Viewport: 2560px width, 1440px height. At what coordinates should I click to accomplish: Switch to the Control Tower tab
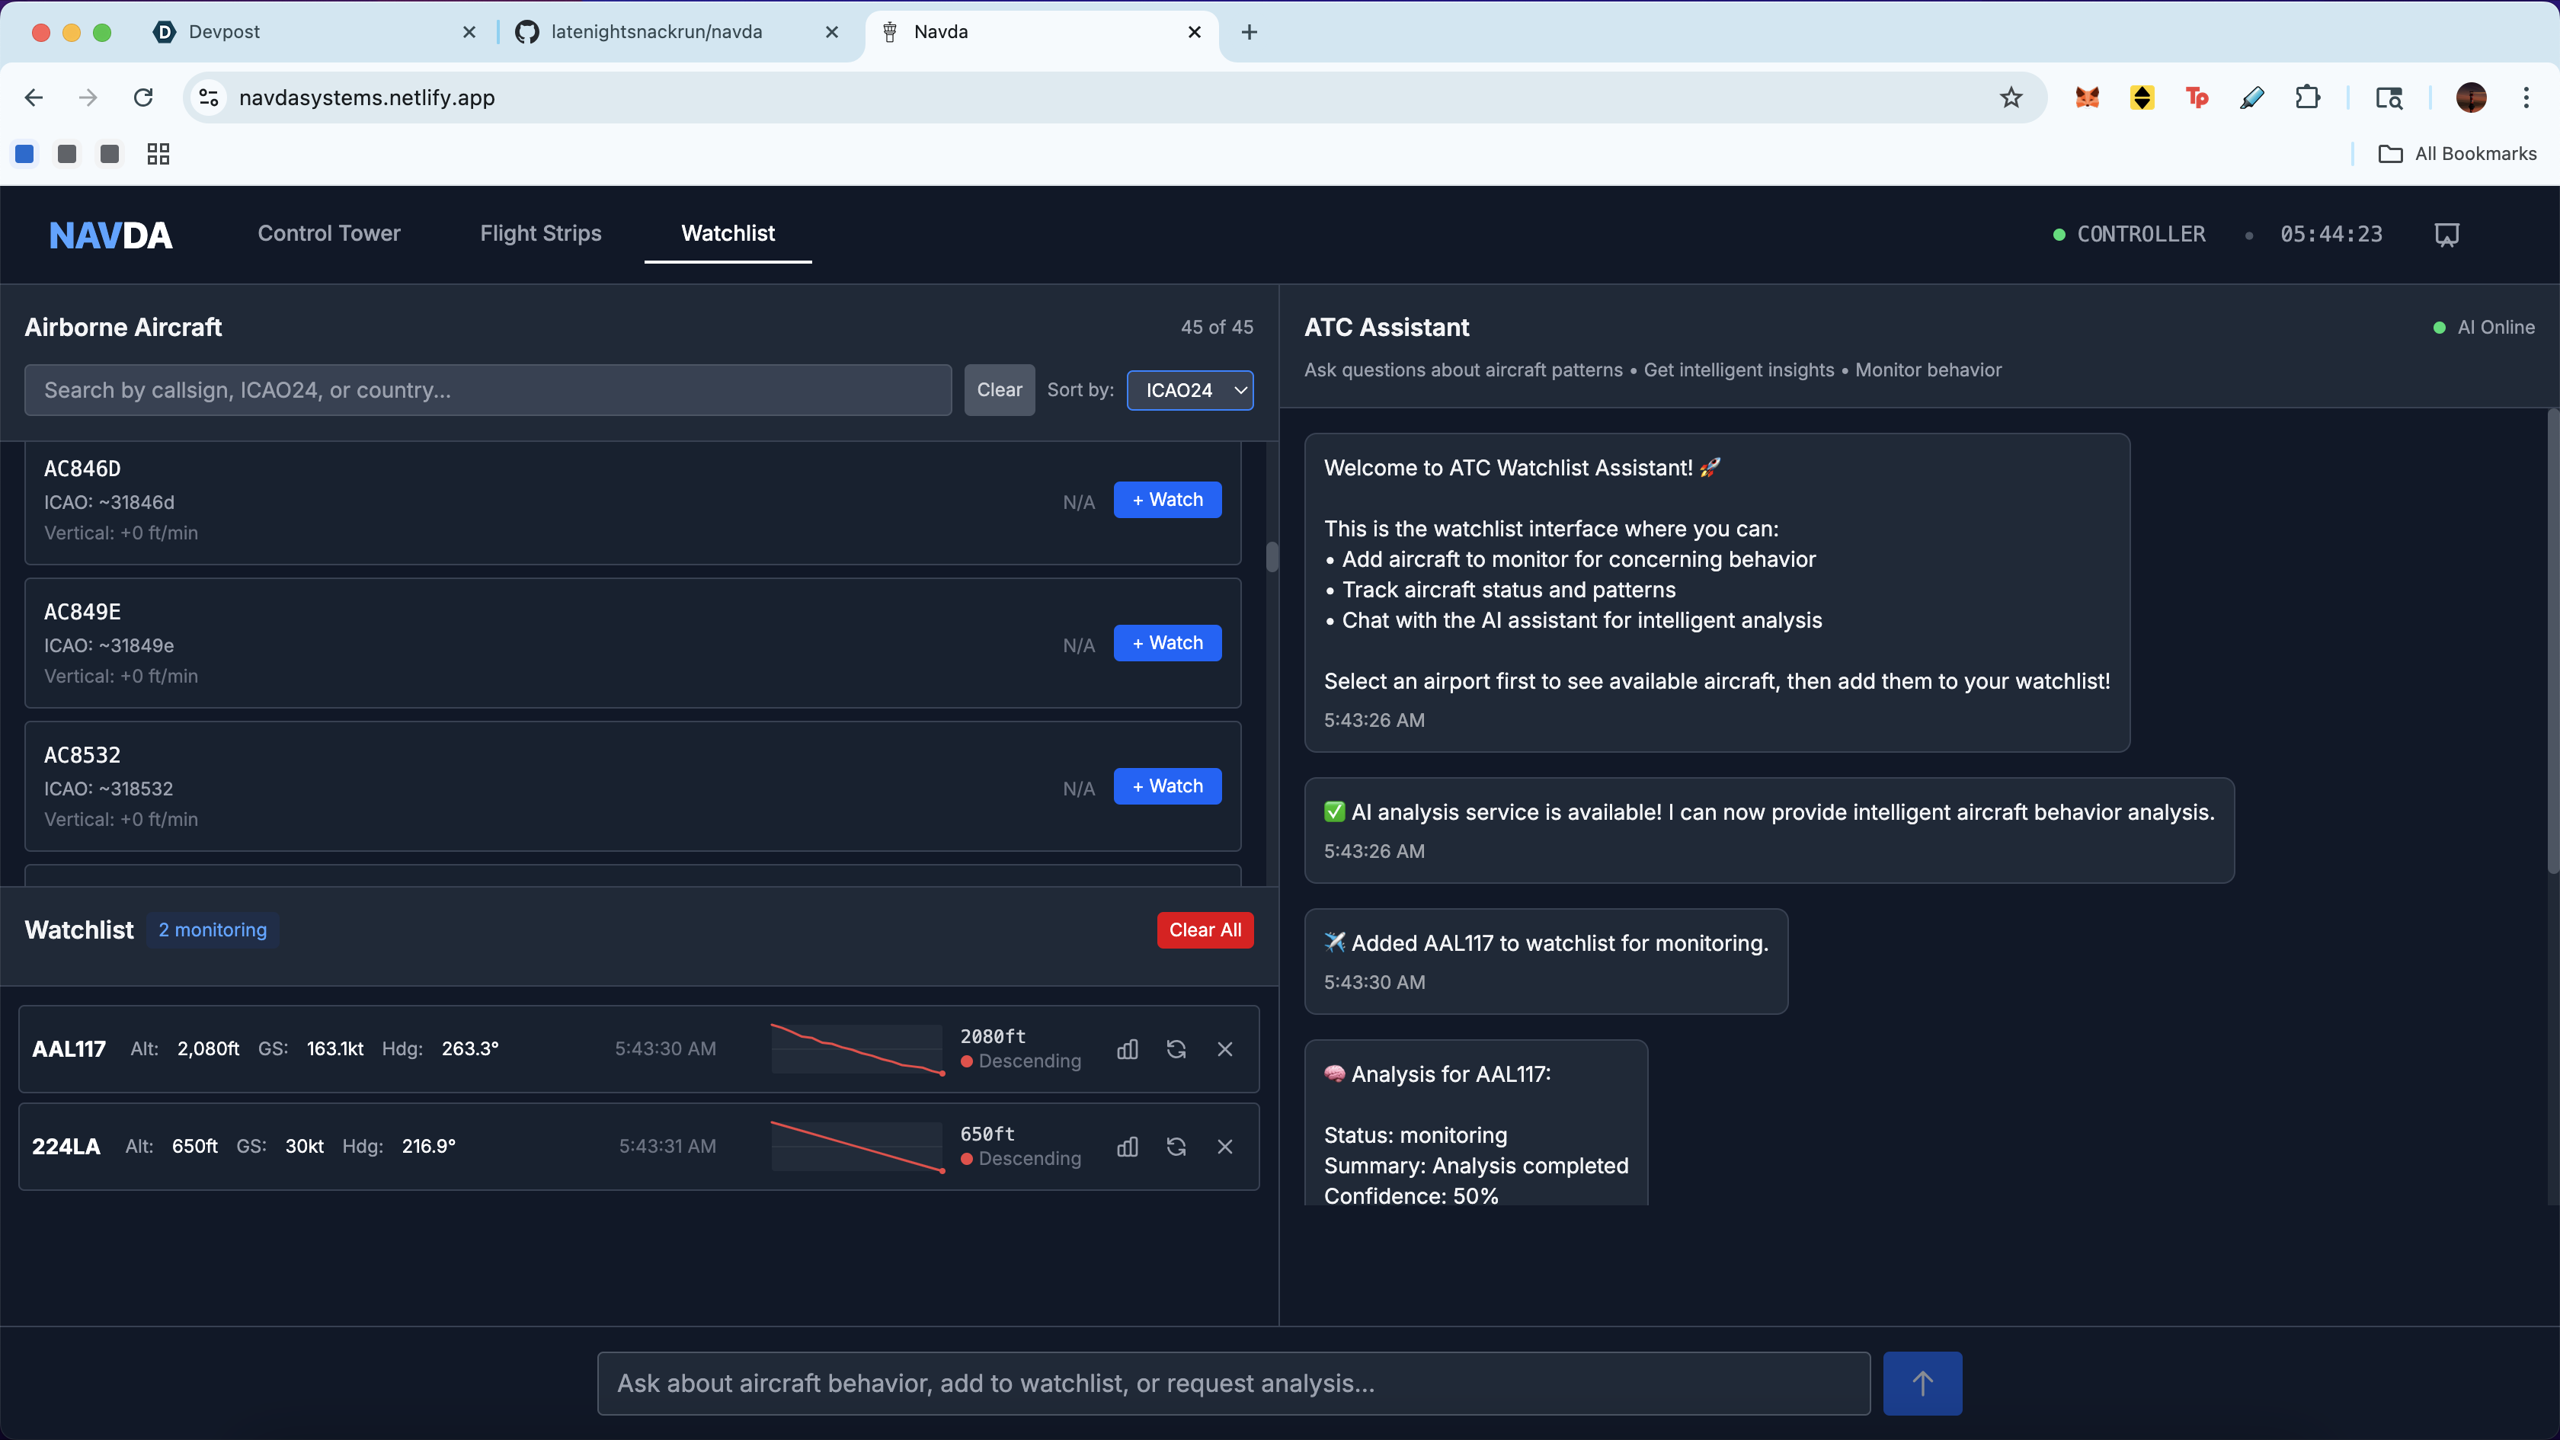click(x=329, y=234)
